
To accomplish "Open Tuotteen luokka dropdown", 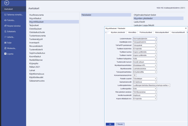I will pos(145,52).
